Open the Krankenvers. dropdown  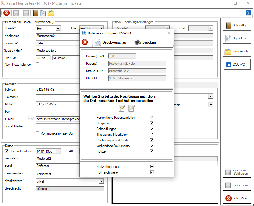tap(101, 181)
